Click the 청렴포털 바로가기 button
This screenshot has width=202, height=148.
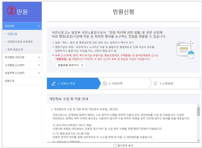point(70,65)
